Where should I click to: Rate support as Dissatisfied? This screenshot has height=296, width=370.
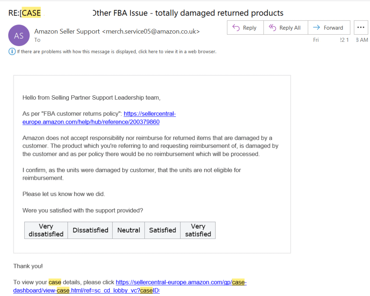[90, 230]
